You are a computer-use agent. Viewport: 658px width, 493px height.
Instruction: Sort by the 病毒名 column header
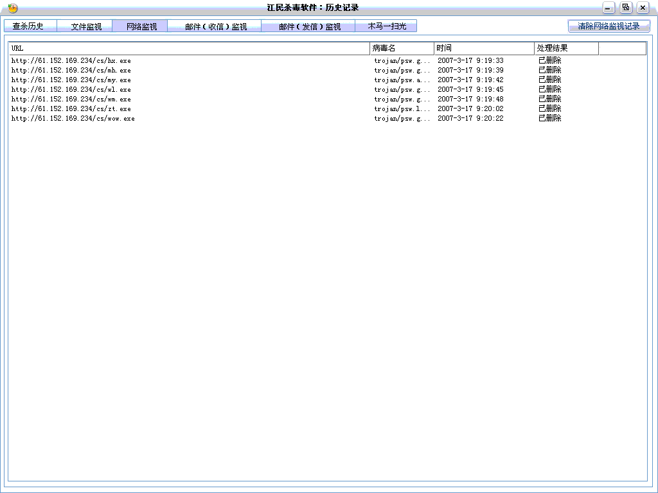coord(402,48)
